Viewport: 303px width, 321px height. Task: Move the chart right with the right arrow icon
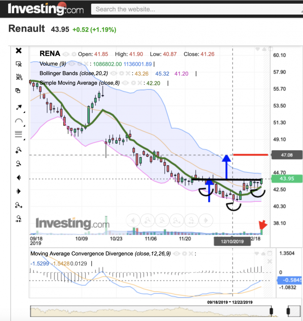click(x=19, y=191)
